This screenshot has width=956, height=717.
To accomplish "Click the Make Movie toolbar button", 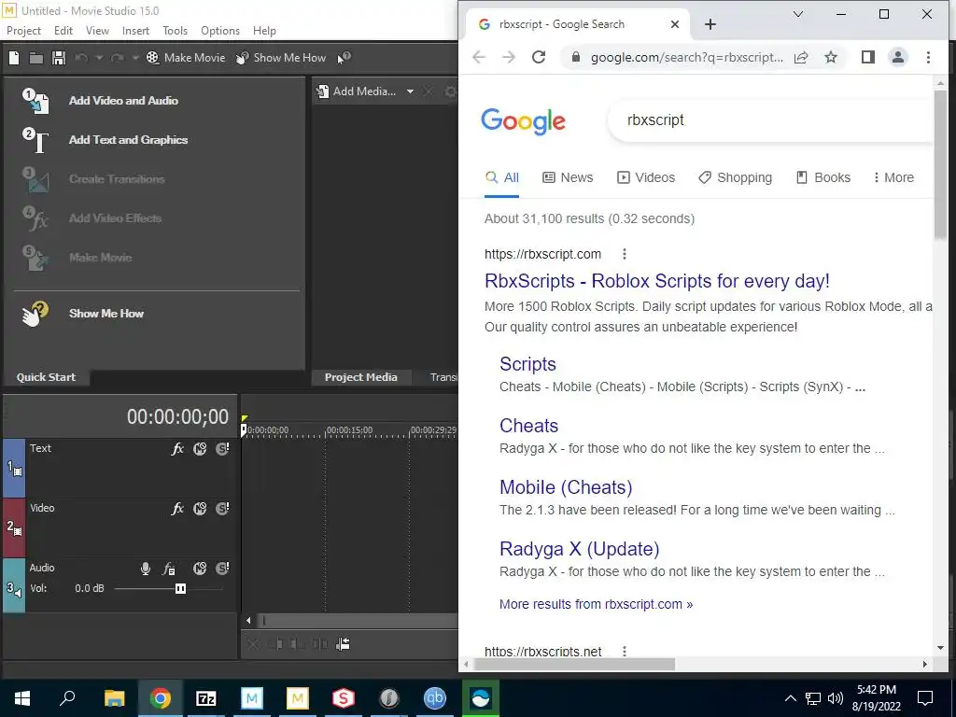I will coord(186,58).
